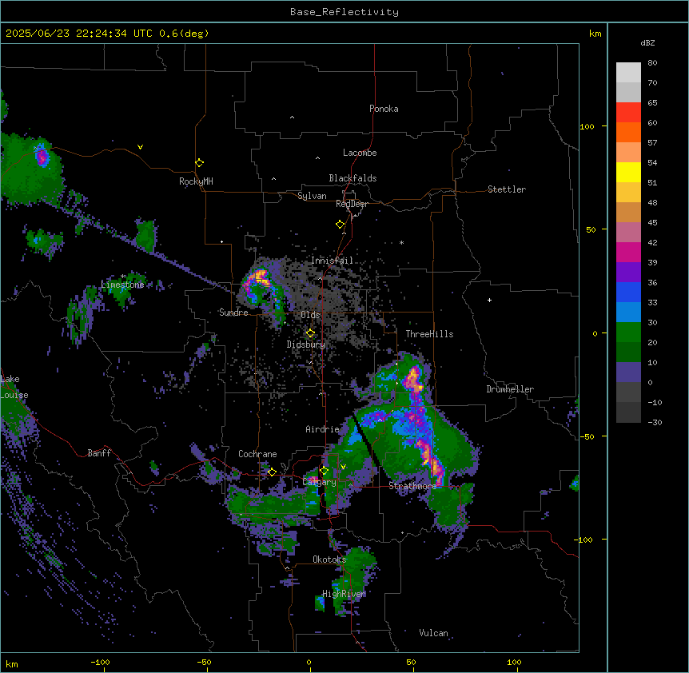Pick the red legend swatch between 65 and 60

click(628, 113)
